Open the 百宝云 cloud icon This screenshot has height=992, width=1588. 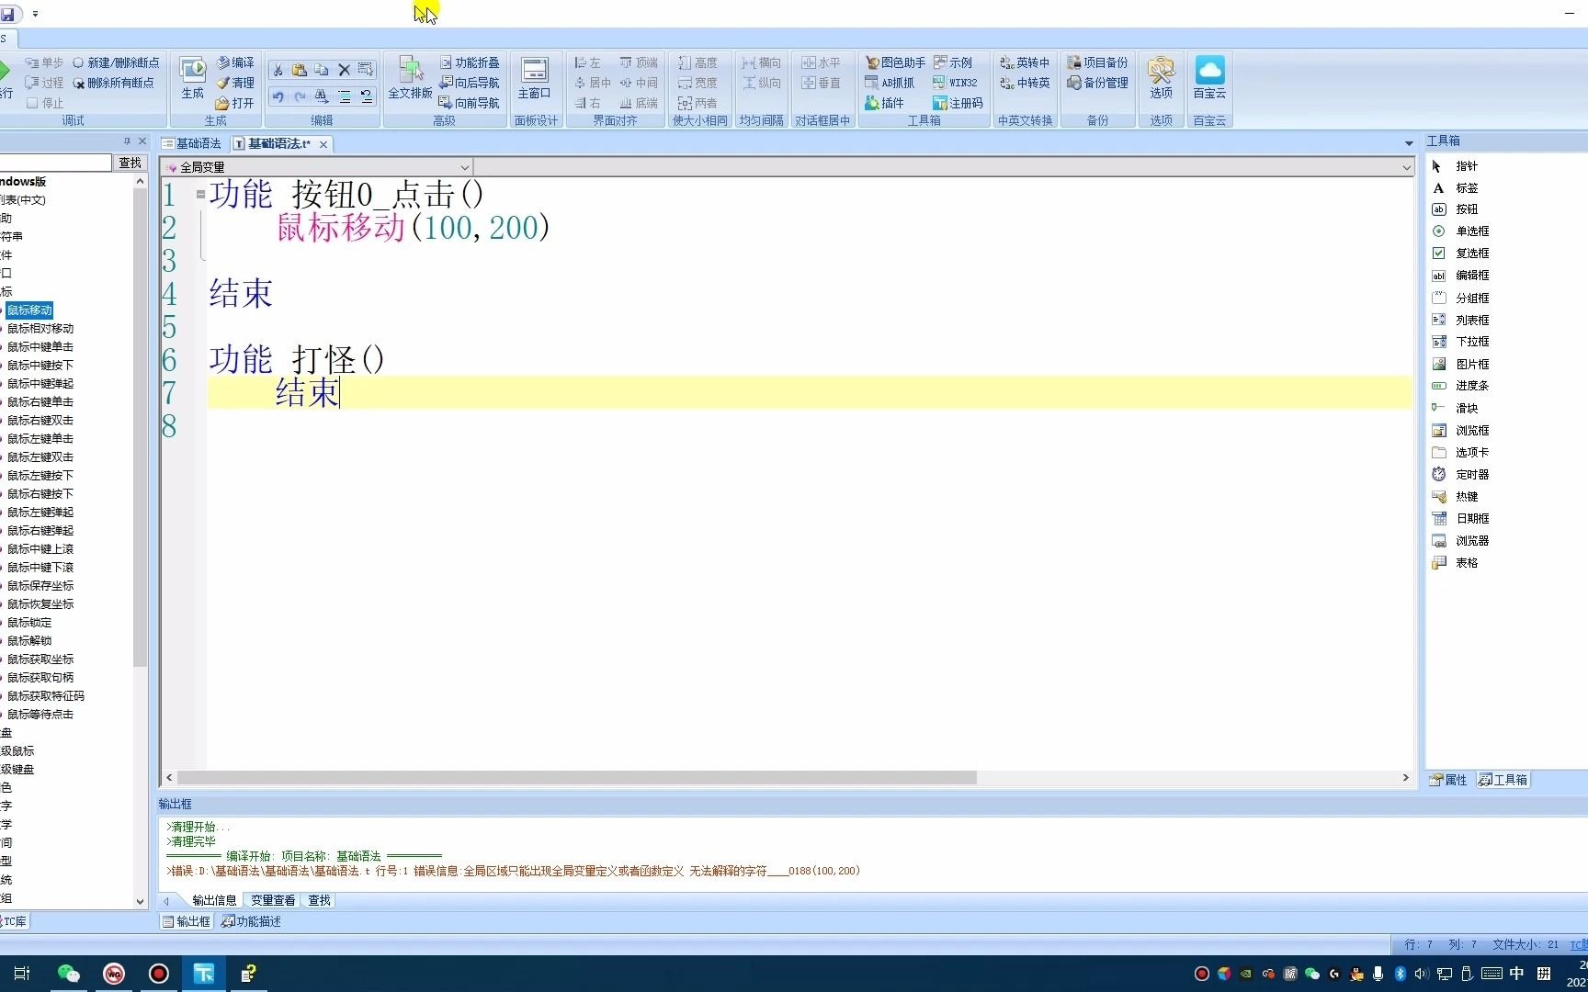tap(1209, 78)
